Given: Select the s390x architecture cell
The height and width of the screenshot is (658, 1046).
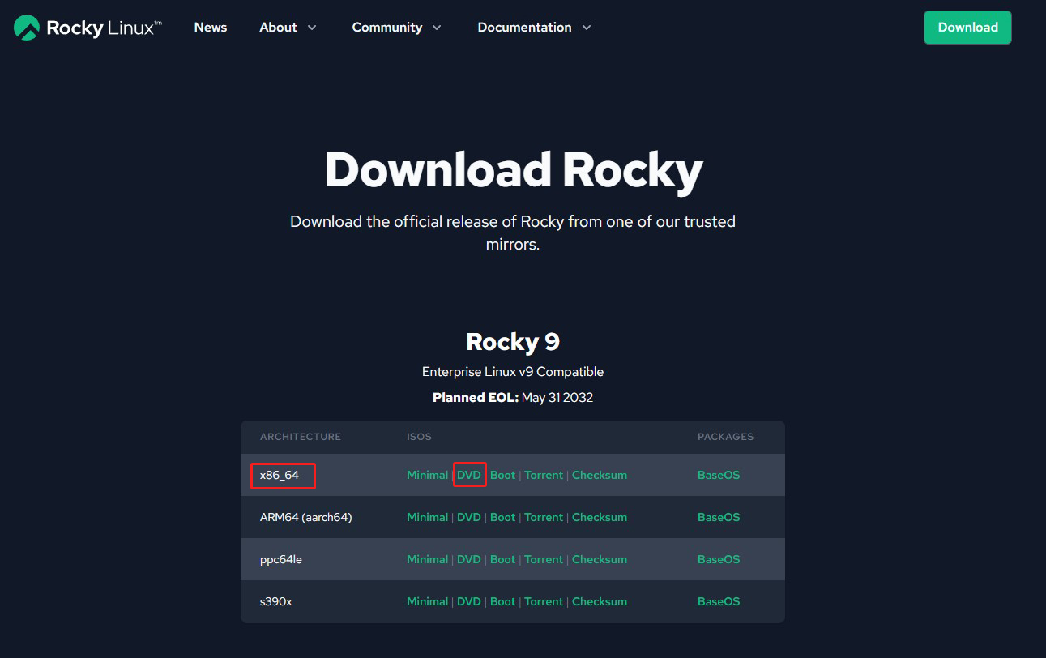Looking at the screenshot, I should point(276,601).
